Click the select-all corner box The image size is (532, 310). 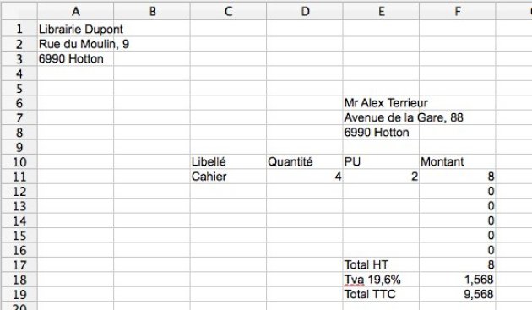pos(19,12)
